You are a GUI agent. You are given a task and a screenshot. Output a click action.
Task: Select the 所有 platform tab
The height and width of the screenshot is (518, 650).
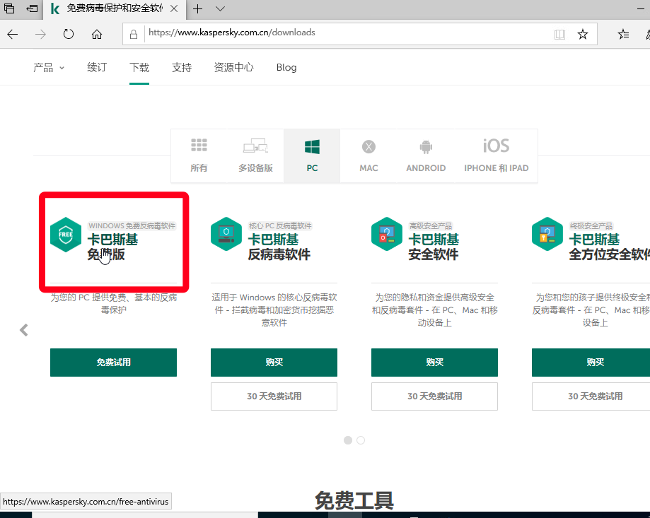pos(199,155)
